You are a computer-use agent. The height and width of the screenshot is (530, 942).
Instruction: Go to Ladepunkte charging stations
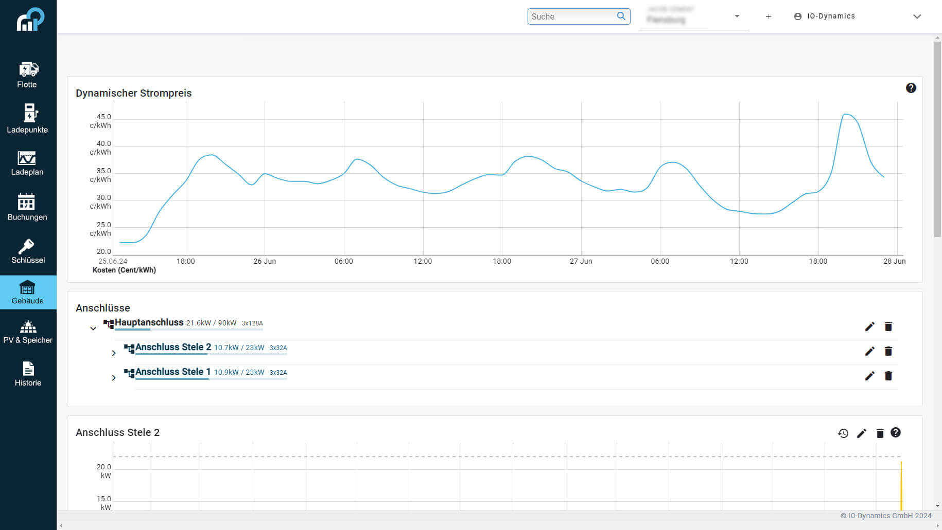click(28, 119)
